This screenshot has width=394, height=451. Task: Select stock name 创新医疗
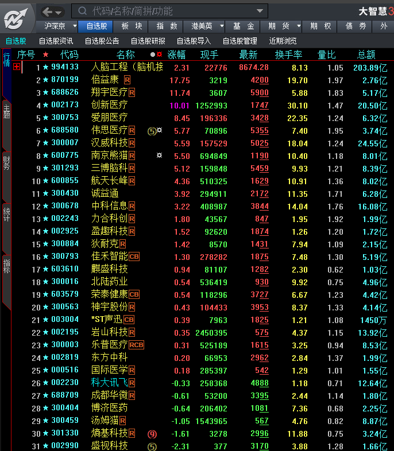point(109,105)
